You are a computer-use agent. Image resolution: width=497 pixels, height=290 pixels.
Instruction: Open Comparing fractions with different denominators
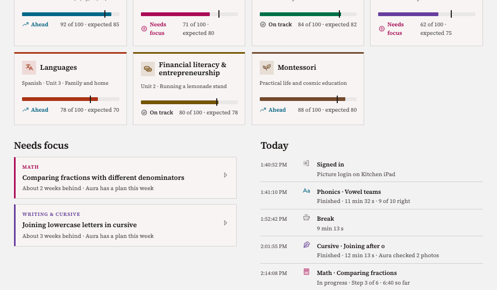pos(103,178)
